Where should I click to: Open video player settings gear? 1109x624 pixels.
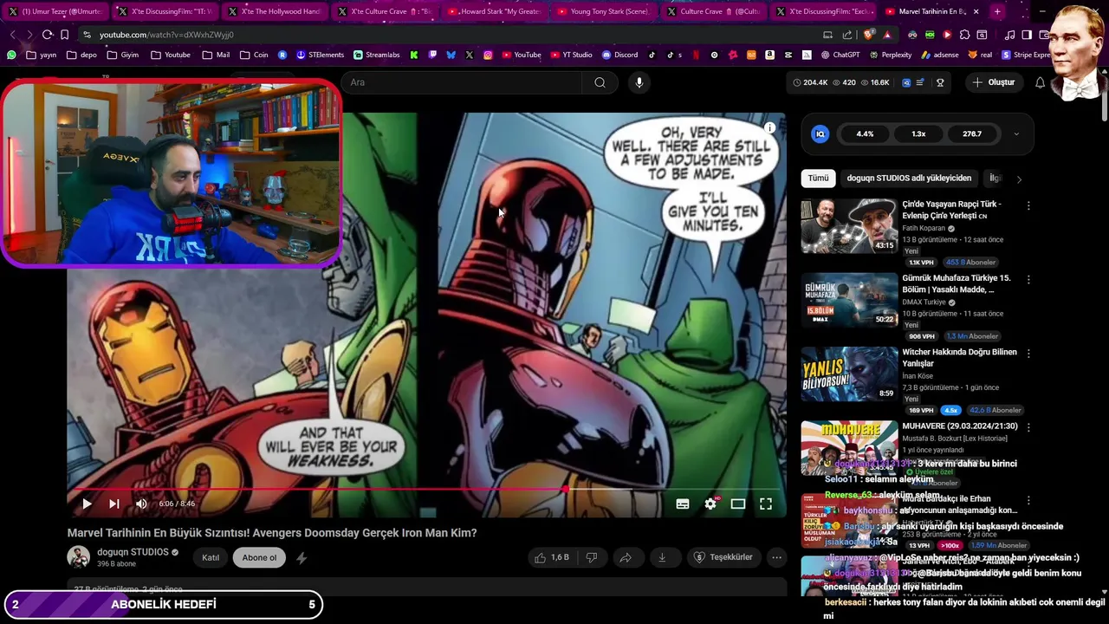[710, 504]
